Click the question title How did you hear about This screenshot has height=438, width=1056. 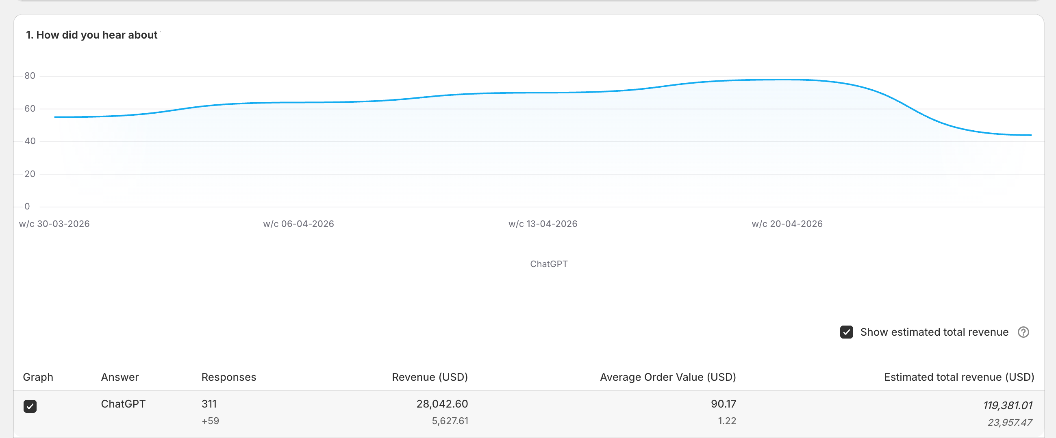point(92,35)
